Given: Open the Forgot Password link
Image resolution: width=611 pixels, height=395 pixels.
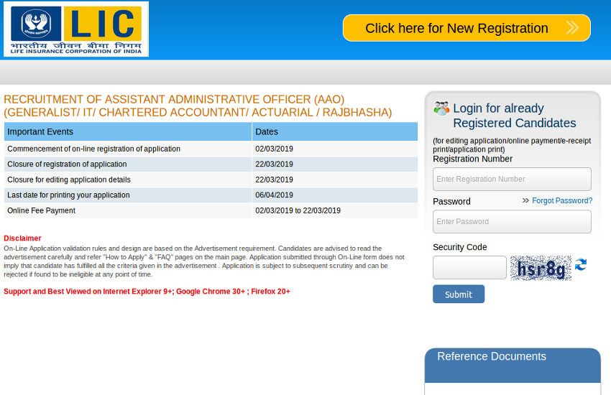Looking at the screenshot, I should [x=562, y=201].
